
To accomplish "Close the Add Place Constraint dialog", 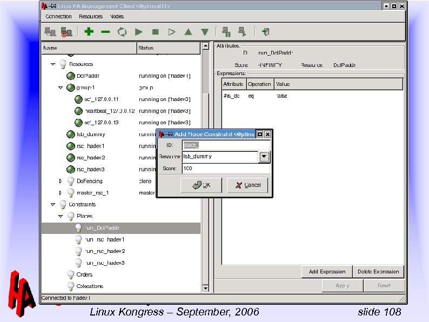I will tap(267, 135).
